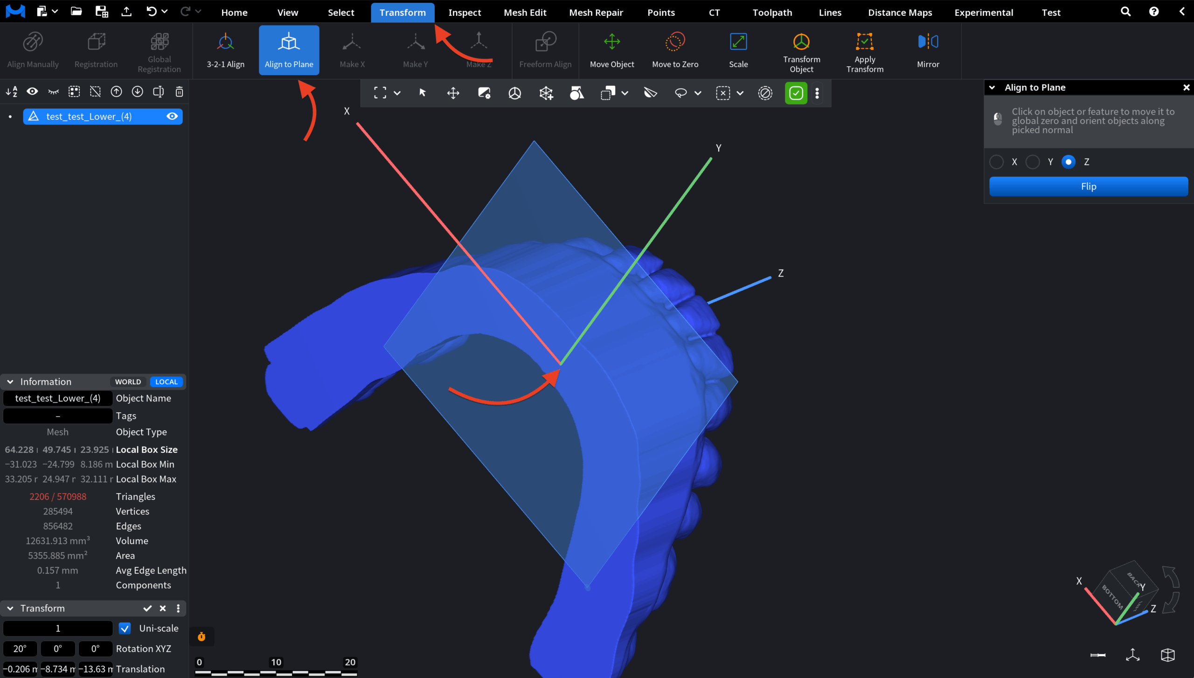Click the green confirm check in viewport toolbar
Image resolution: width=1194 pixels, height=678 pixels.
coord(796,93)
